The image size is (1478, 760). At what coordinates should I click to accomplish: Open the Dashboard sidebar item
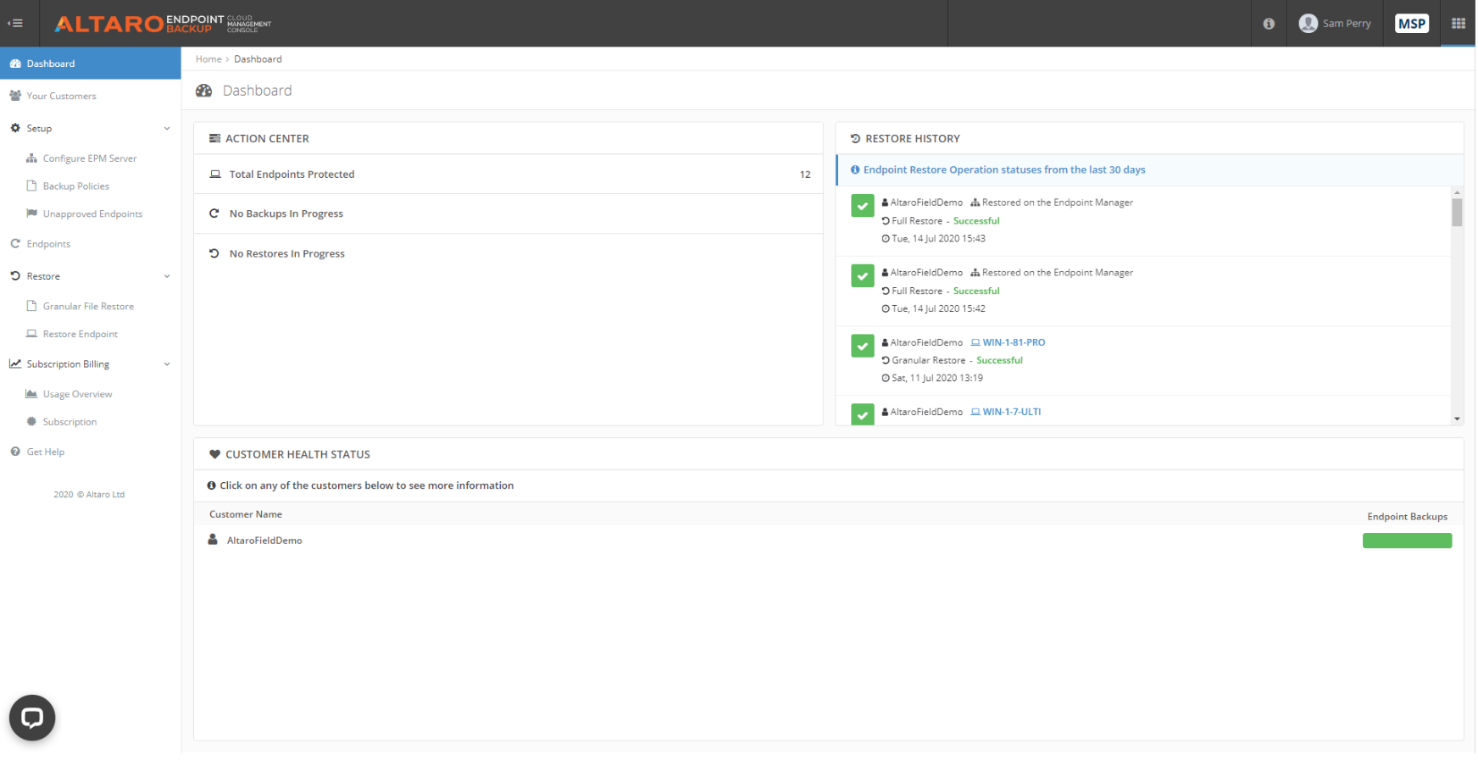(x=91, y=64)
